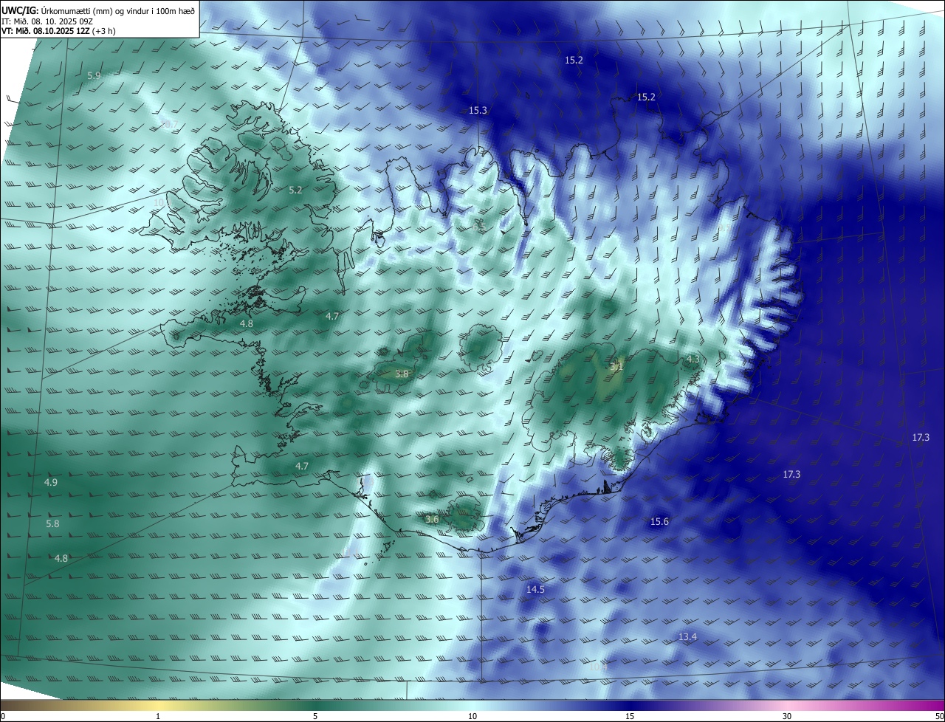This screenshot has width=945, height=722.
Task: Click the "30" tick on the color scale
Action: tap(787, 717)
